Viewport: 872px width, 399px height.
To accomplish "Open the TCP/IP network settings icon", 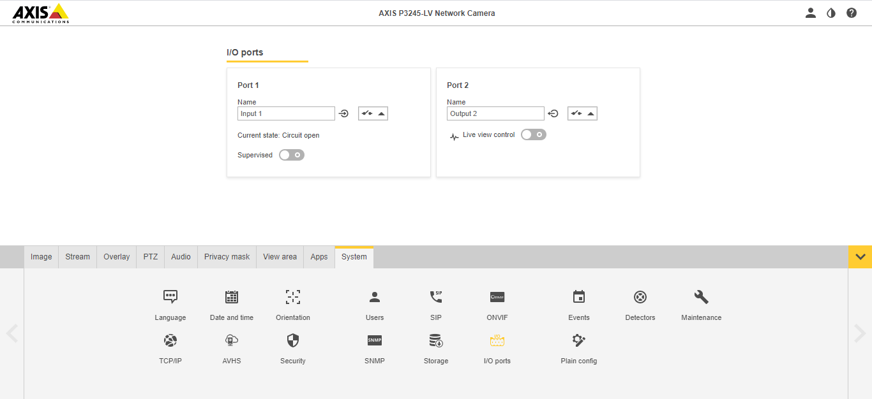I will 170,340.
